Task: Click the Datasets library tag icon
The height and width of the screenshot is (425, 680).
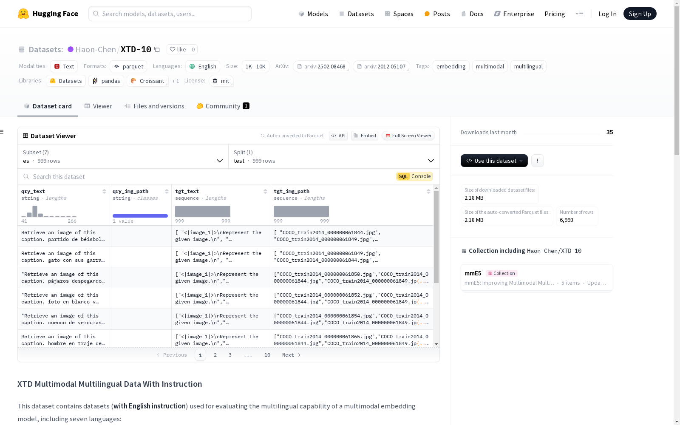Action: 53,81
